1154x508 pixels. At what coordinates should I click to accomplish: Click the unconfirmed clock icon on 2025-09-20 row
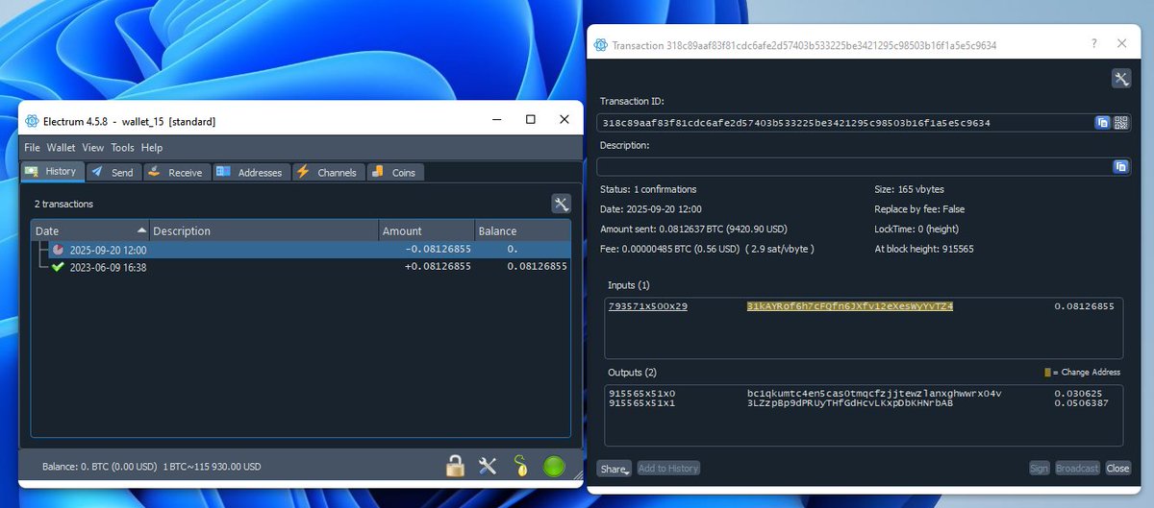point(59,250)
